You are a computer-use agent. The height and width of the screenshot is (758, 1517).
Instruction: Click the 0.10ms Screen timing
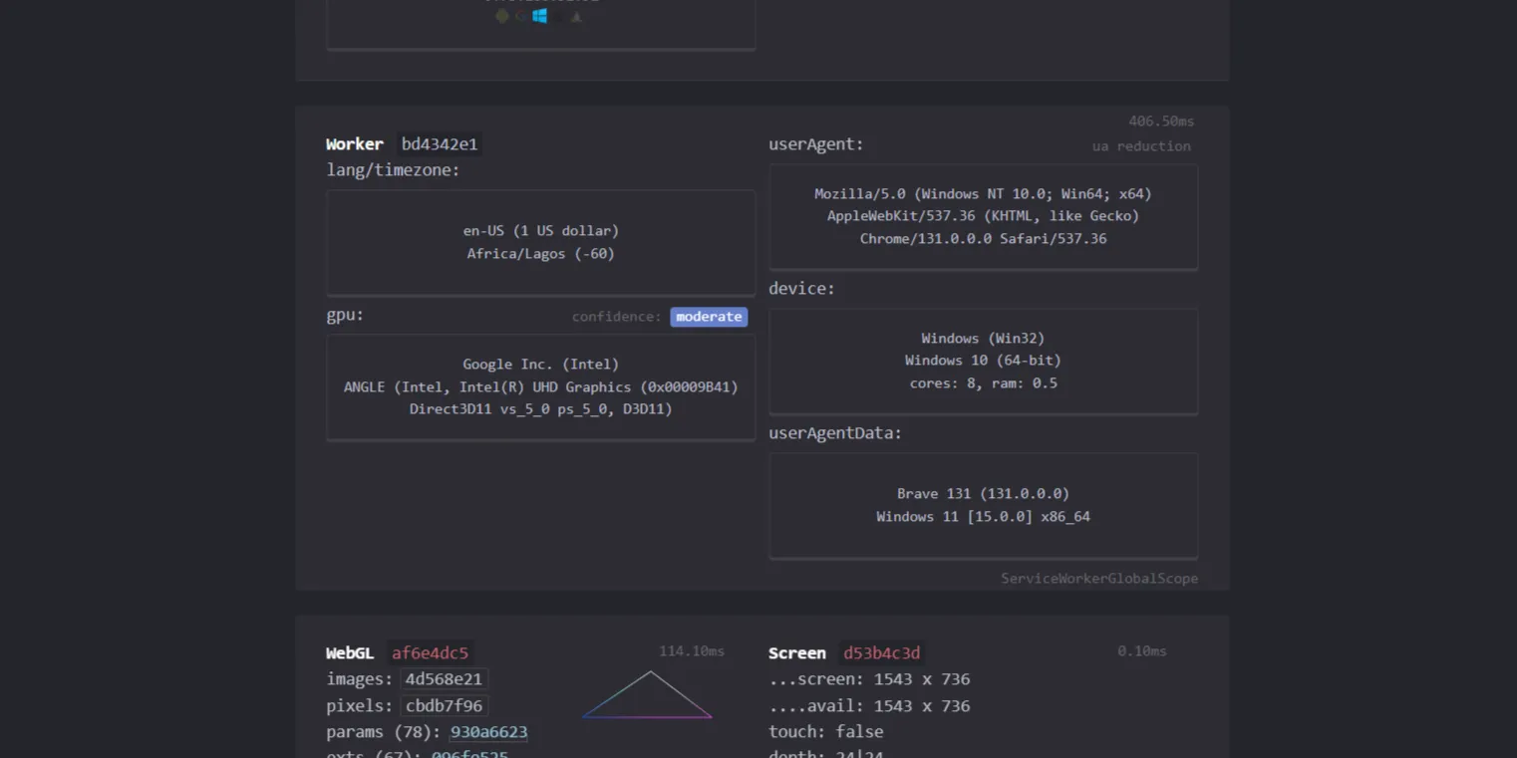coord(1142,651)
